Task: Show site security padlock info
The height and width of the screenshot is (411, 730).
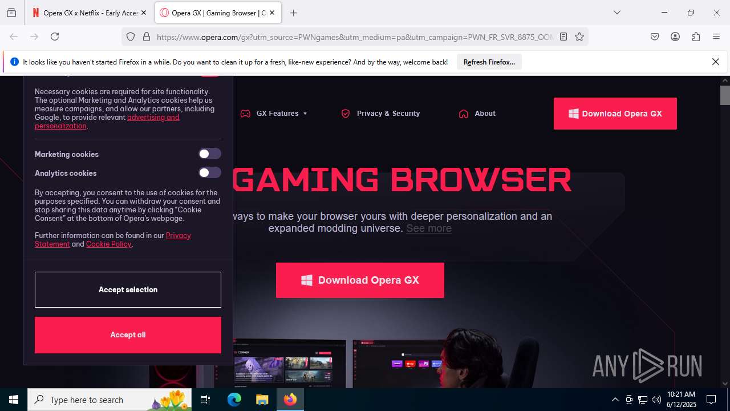Action: (147, 37)
